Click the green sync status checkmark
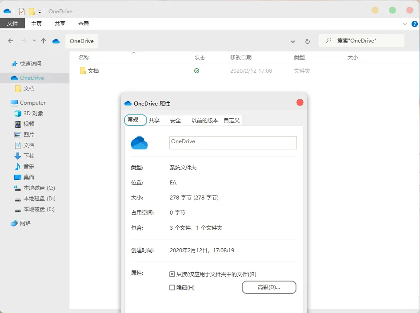The width and height of the screenshot is (420, 313). [196, 70]
